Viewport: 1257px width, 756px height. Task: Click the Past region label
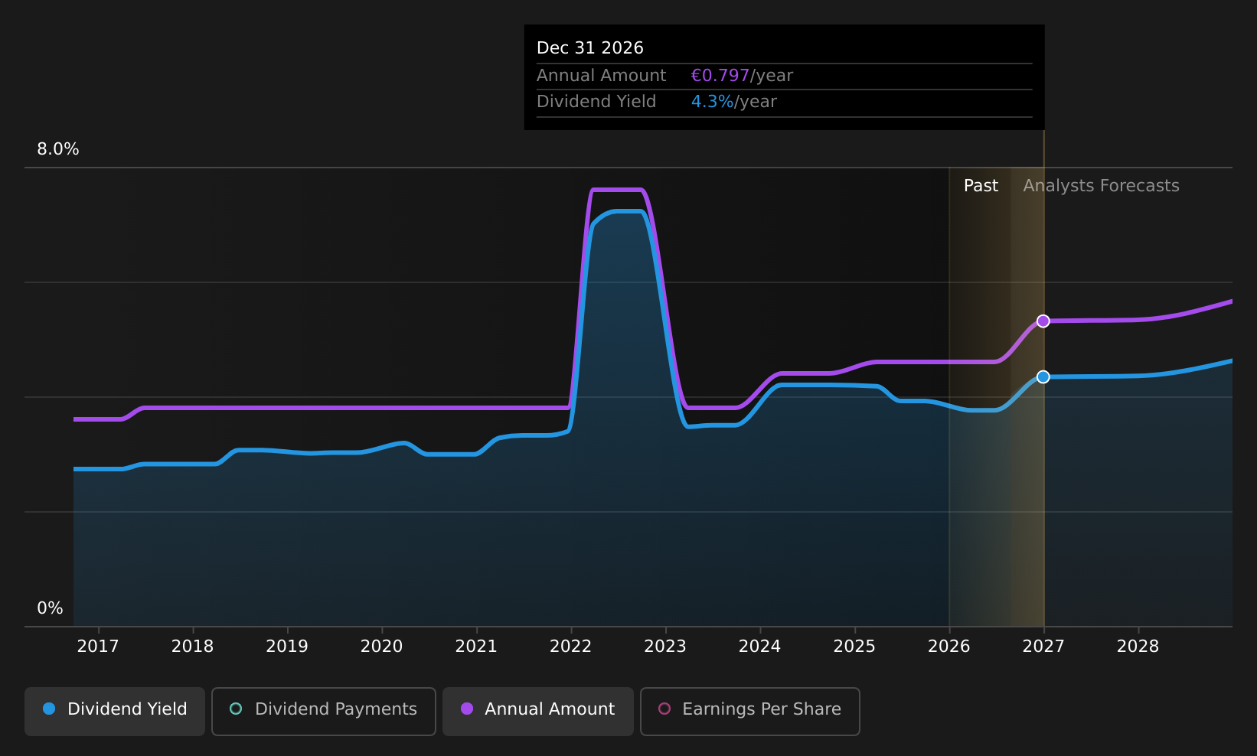(x=981, y=186)
